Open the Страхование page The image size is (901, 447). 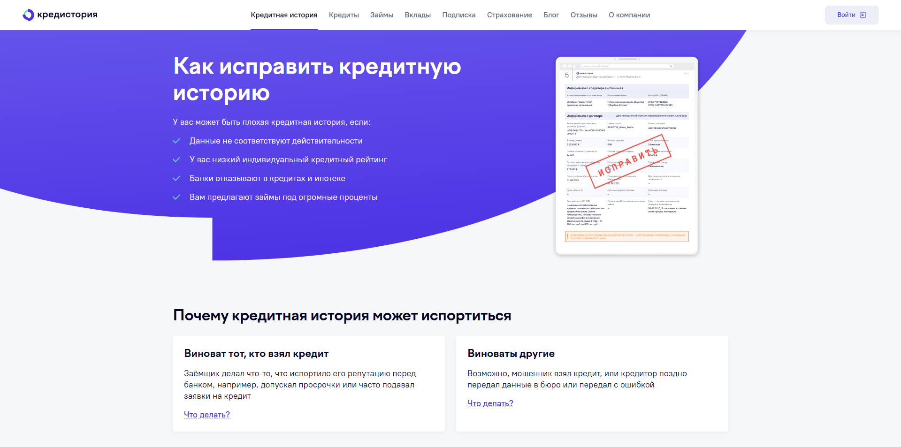coord(509,15)
